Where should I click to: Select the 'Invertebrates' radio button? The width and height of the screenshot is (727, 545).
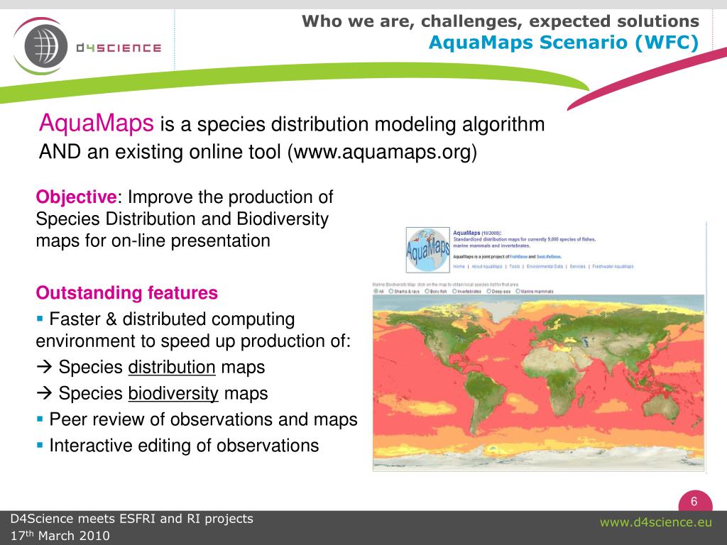click(455, 292)
